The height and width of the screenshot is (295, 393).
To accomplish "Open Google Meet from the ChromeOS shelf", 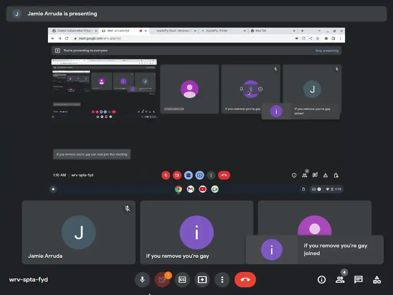I will [x=215, y=189].
